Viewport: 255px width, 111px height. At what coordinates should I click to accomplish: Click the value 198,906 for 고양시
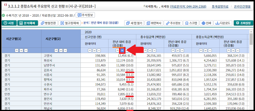pos(100,56)
